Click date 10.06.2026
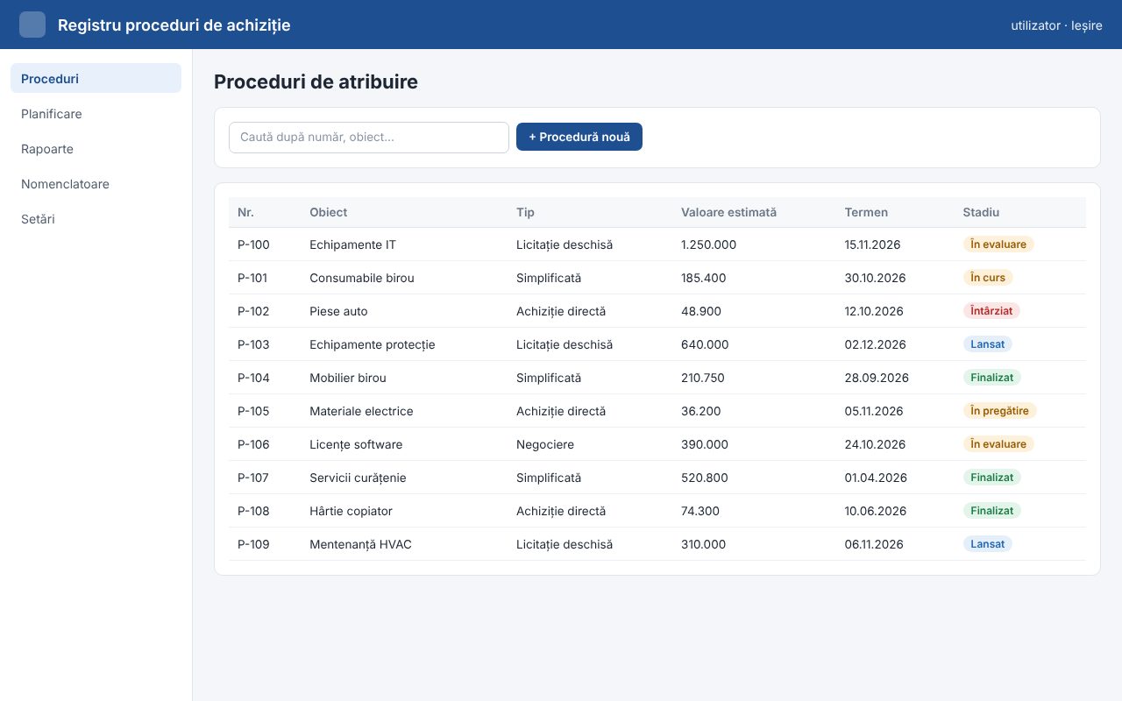This screenshot has width=1122, height=701. click(x=876, y=511)
